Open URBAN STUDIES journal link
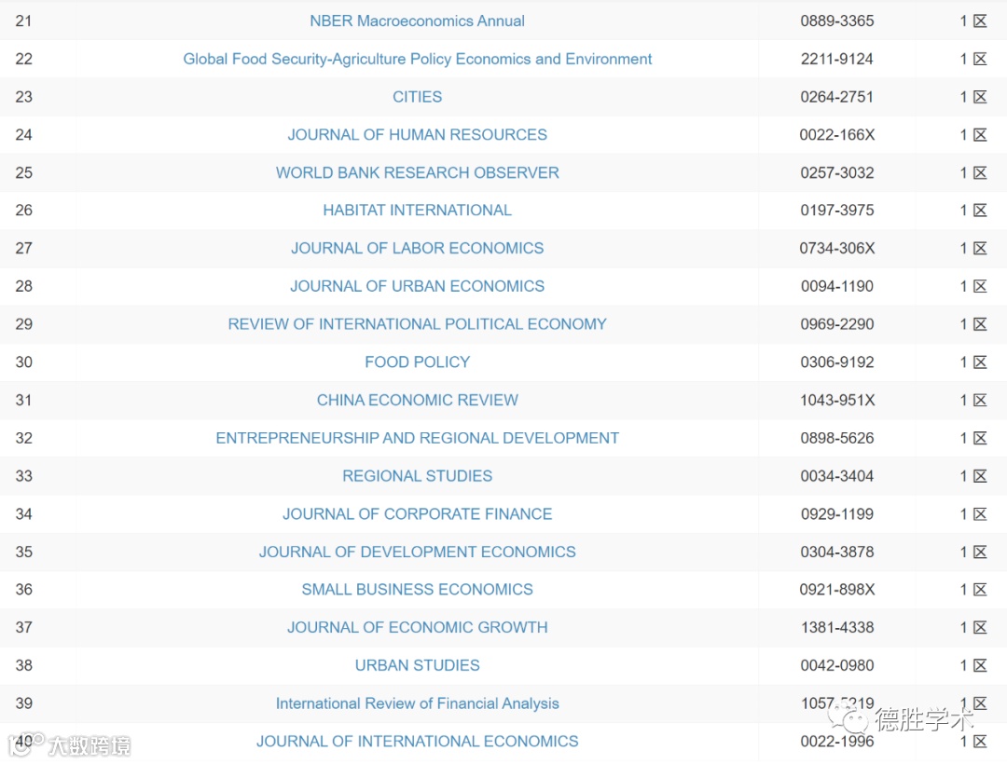This screenshot has width=1007, height=764. coord(418,665)
